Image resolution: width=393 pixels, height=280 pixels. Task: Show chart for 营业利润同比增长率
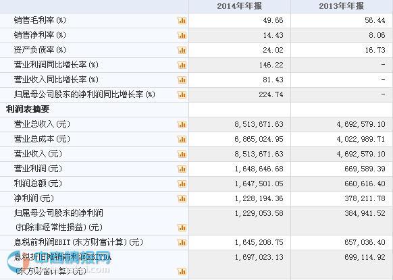182,65
